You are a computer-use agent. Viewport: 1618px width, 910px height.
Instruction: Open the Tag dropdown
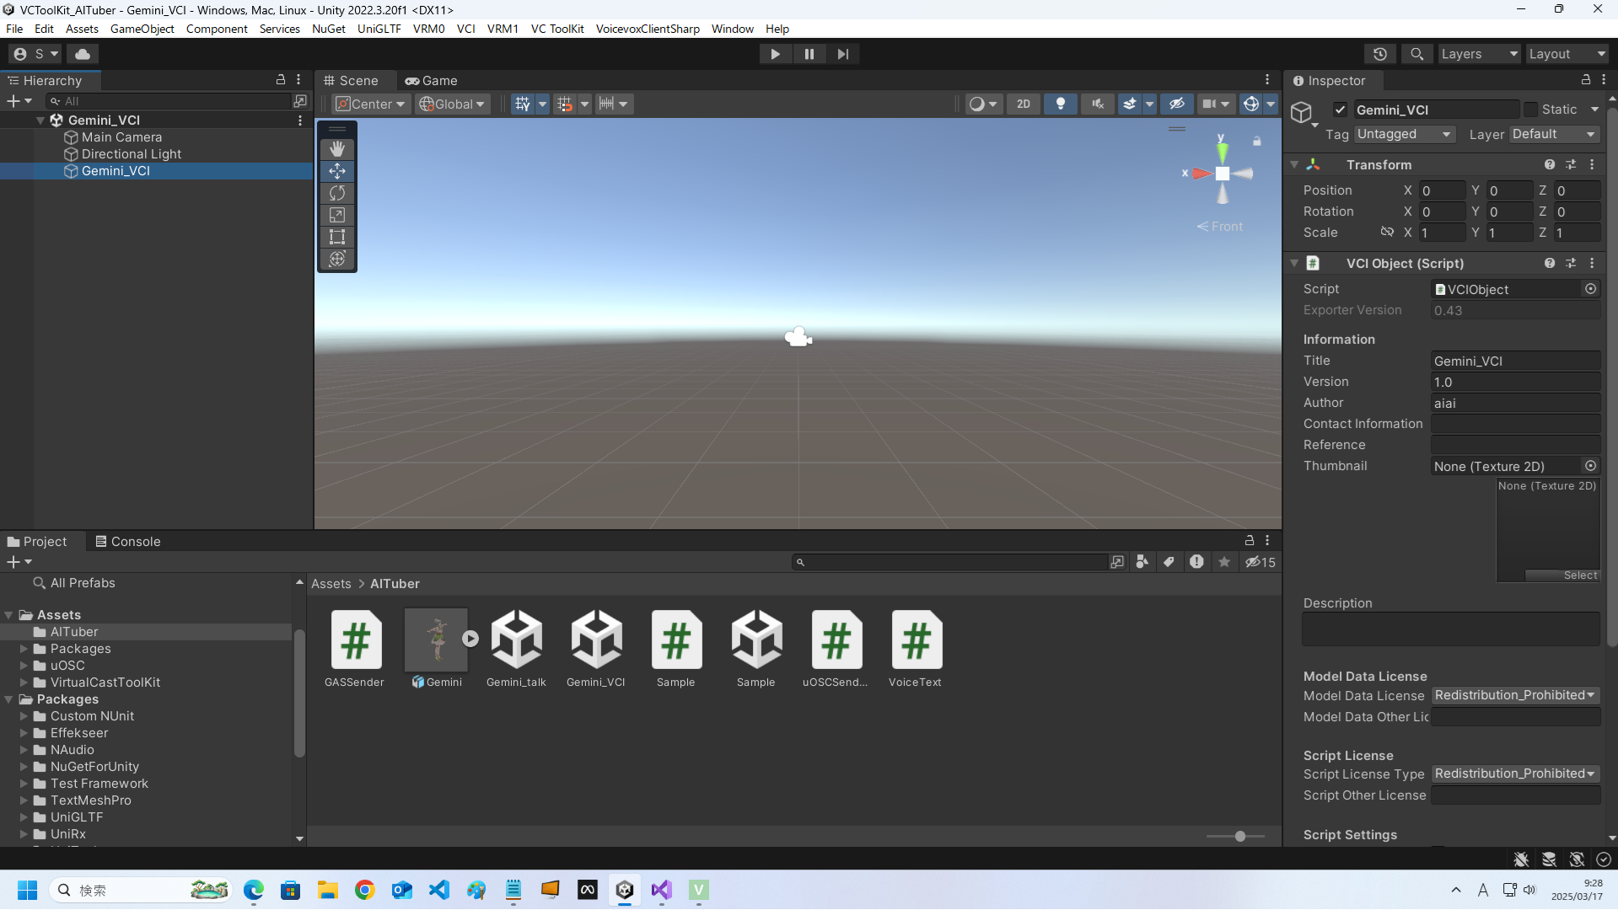point(1405,134)
